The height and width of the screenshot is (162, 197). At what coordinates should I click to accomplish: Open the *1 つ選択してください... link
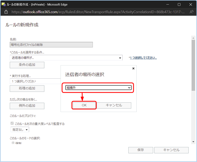coord(143,58)
